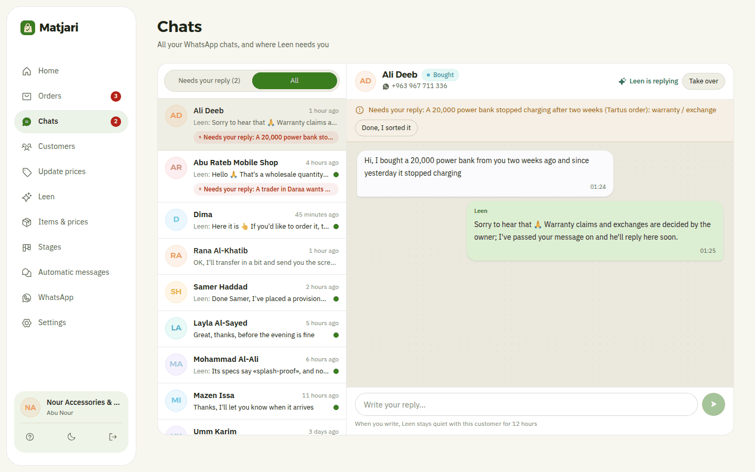Click the Matjari shopping bag logo
The height and width of the screenshot is (472, 755).
click(x=28, y=28)
